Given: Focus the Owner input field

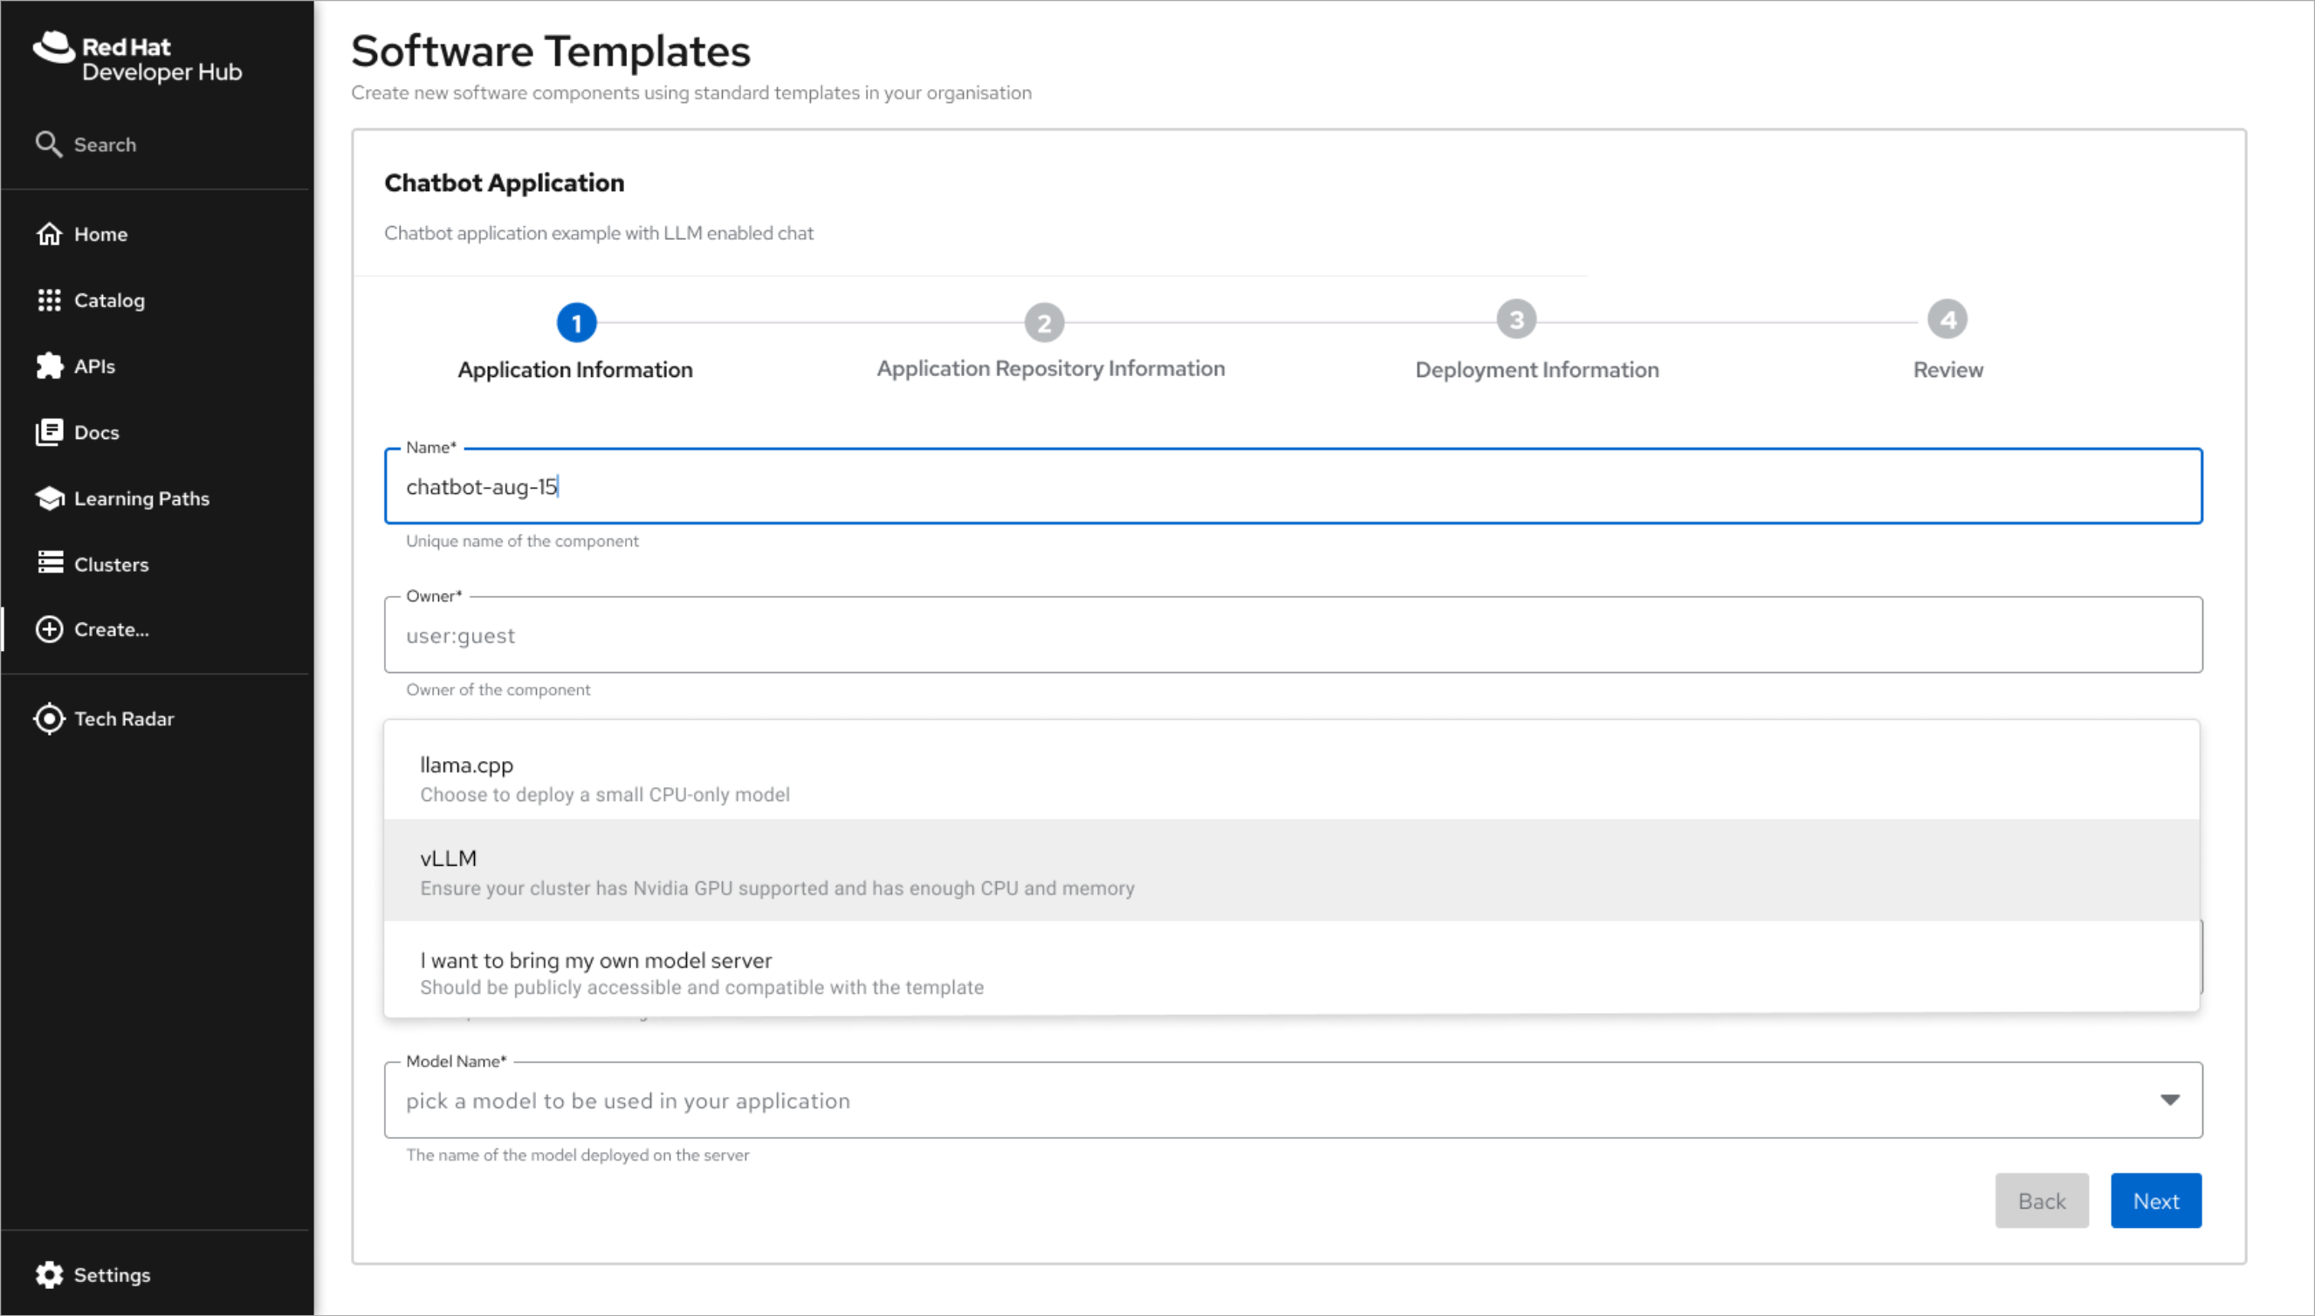Looking at the screenshot, I should coord(1293,635).
